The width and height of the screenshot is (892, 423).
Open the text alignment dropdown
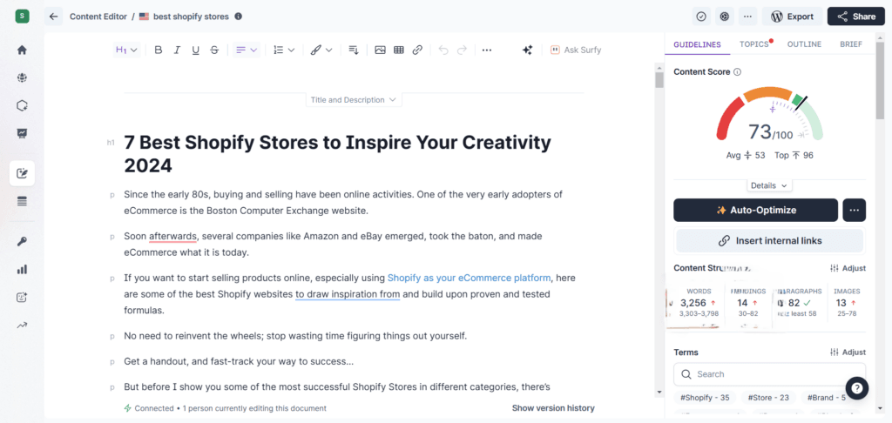[x=247, y=50]
